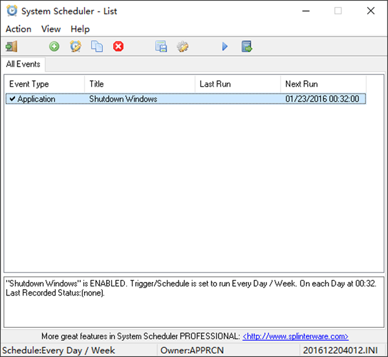Open the Help menu
Image resolution: width=388 pixels, height=357 pixels.
click(80, 29)
